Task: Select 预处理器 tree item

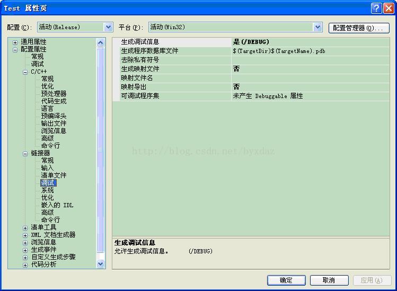Action: click(54, 94)
